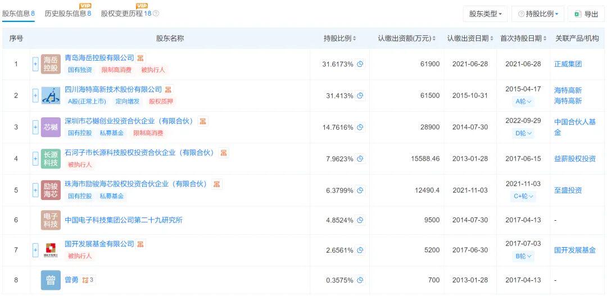Expand row 3 深圳市芯樾 with plus button
Image resolution: width=607 pixels, height=296 pixels.
pos(35,127)
